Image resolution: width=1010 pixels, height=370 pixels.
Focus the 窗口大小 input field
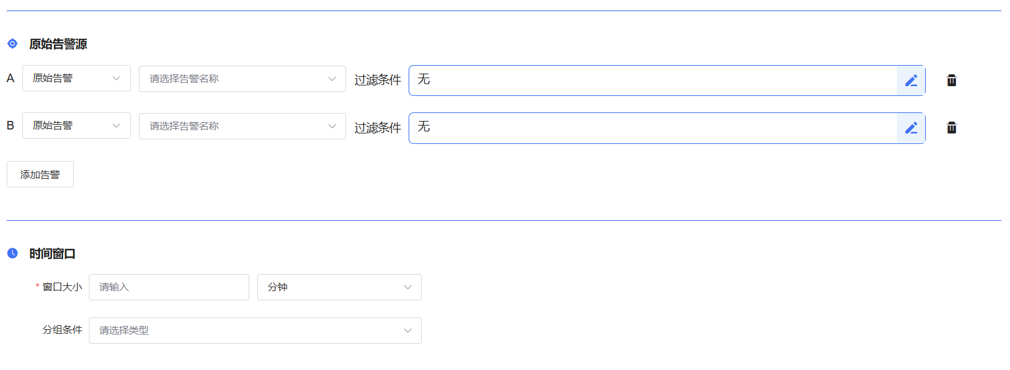(x=169, y=287)
